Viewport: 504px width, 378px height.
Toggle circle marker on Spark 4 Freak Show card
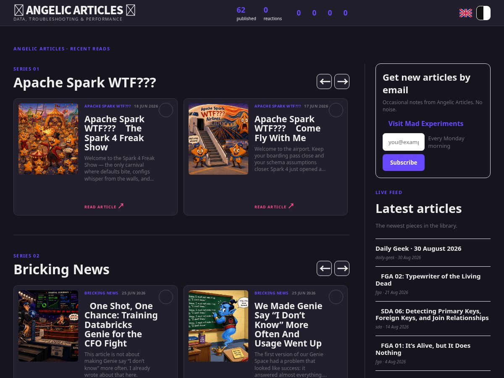pos(166,110)
